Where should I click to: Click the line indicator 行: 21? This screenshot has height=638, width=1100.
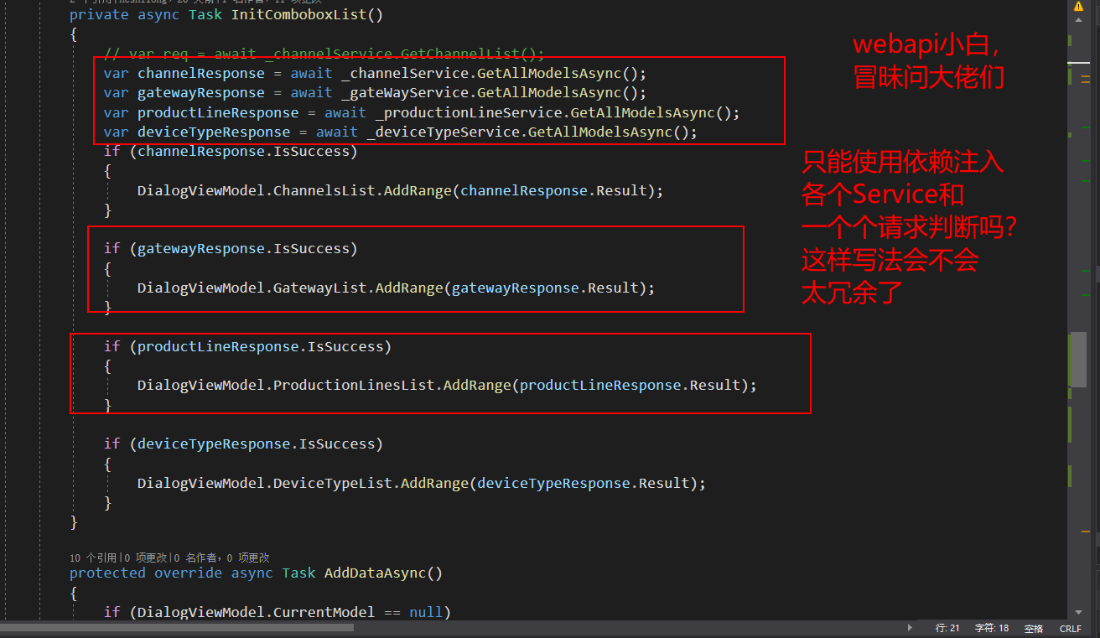click(x=947, y=628)
